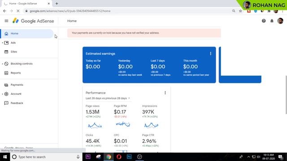The image size is (287, 161).
Task: Open Performance card options menu
Action: click(165, 93)
